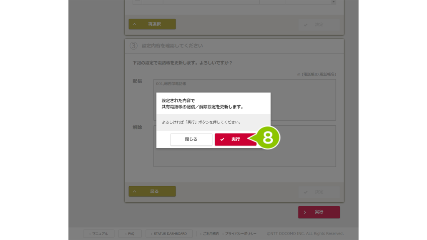The image size is (427, 240).
Task: Click the 001,総務部電話帳 entry in the 配信 box
Action: coord(171,84)
